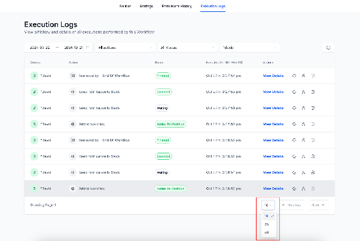Click contact person icon in first Finished row
This screenshot has width=360, height=241.
tap(303, 76)
